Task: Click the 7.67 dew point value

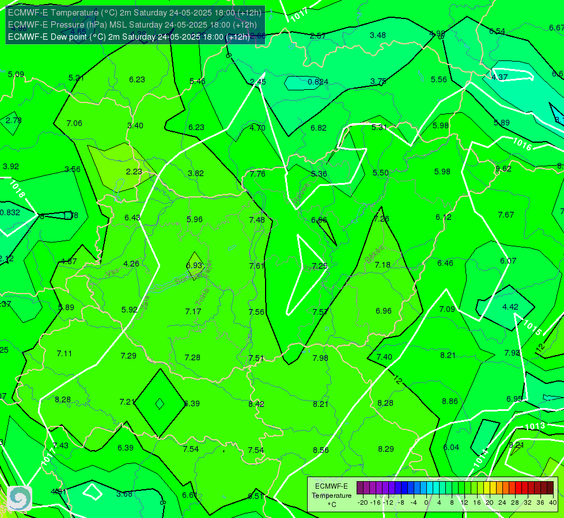Action: point(506,215)
